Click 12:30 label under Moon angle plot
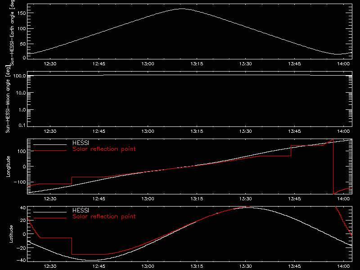This screenshot has width=360, height=270. pyautogui.click(x=50, y=131)
